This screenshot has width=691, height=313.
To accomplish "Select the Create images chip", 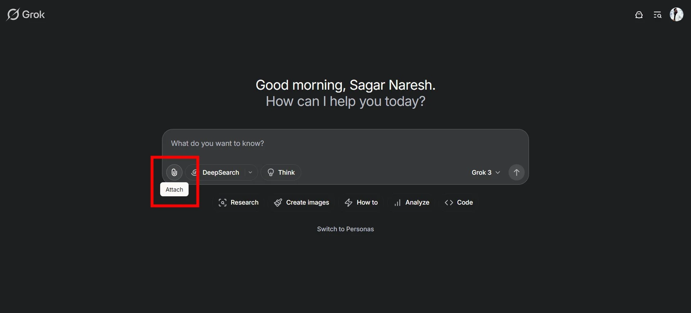I will [x=302, y=202].
